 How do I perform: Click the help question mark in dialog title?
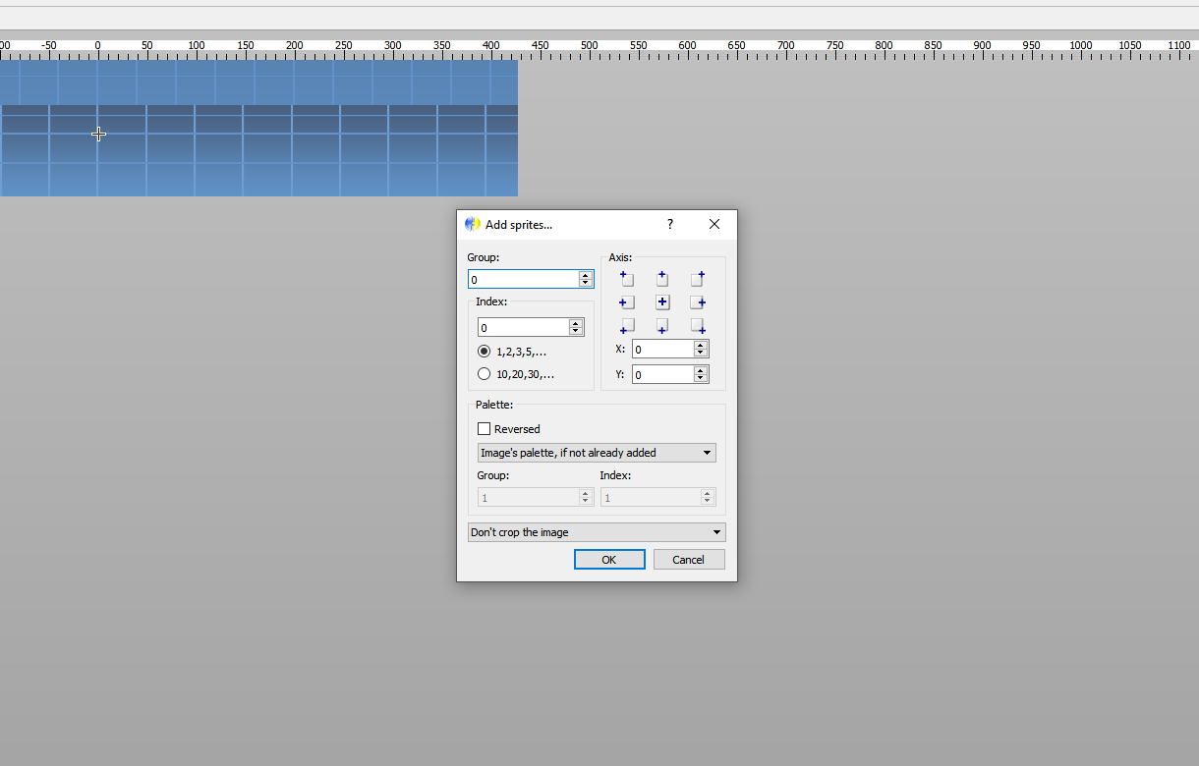click(670, 224)
